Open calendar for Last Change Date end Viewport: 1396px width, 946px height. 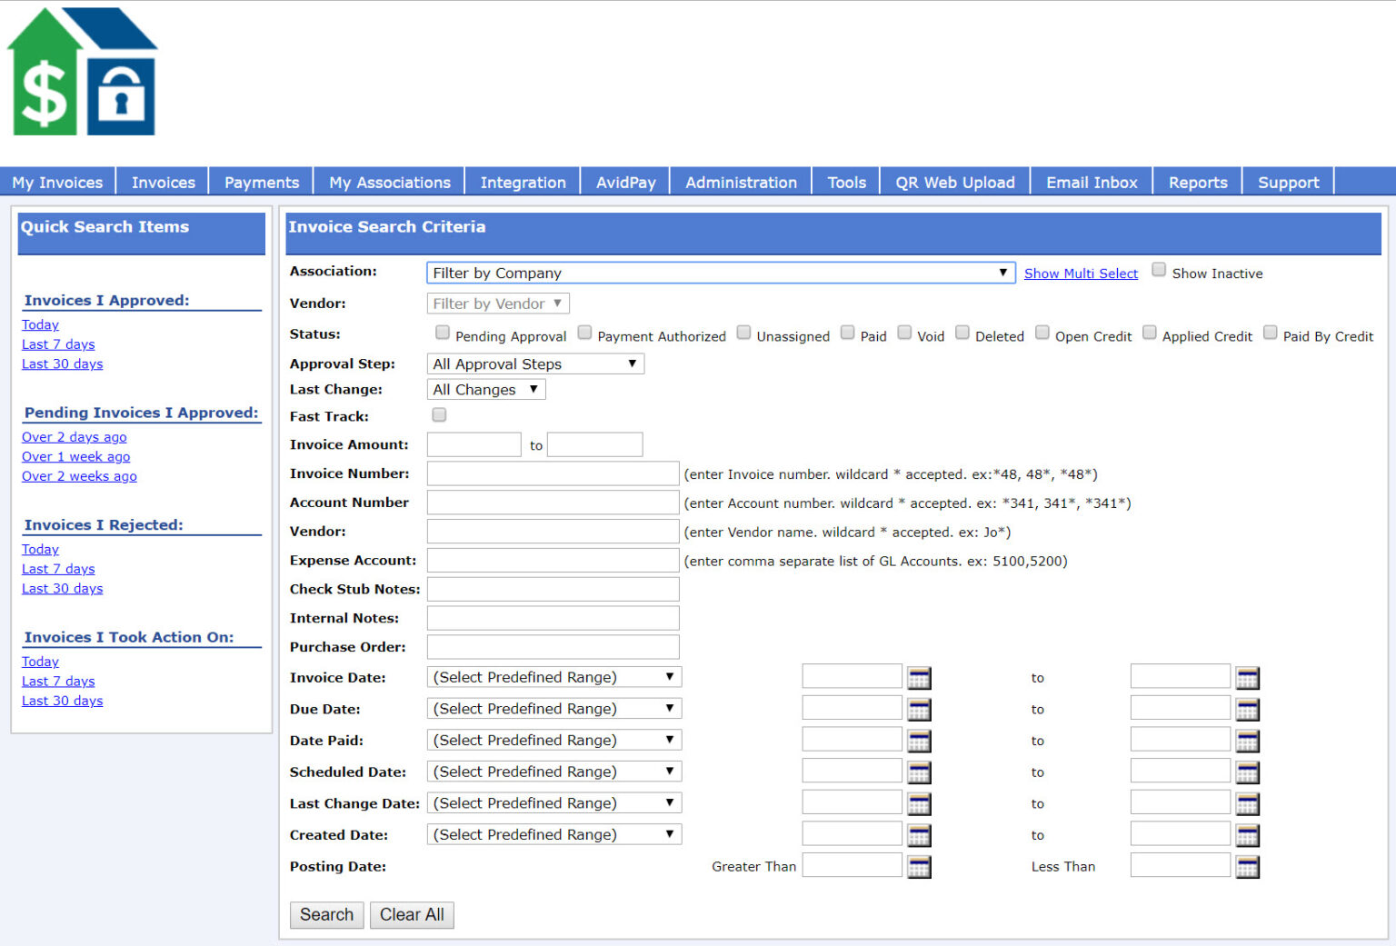coord(1247,804)
